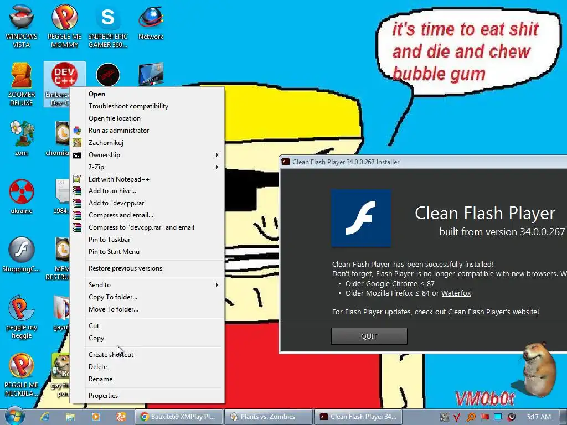Select the Skype icon labeled SNIPED!! EPIC GAMER
This screenshot has height=425, width=567.
click(x=108, y=25)
